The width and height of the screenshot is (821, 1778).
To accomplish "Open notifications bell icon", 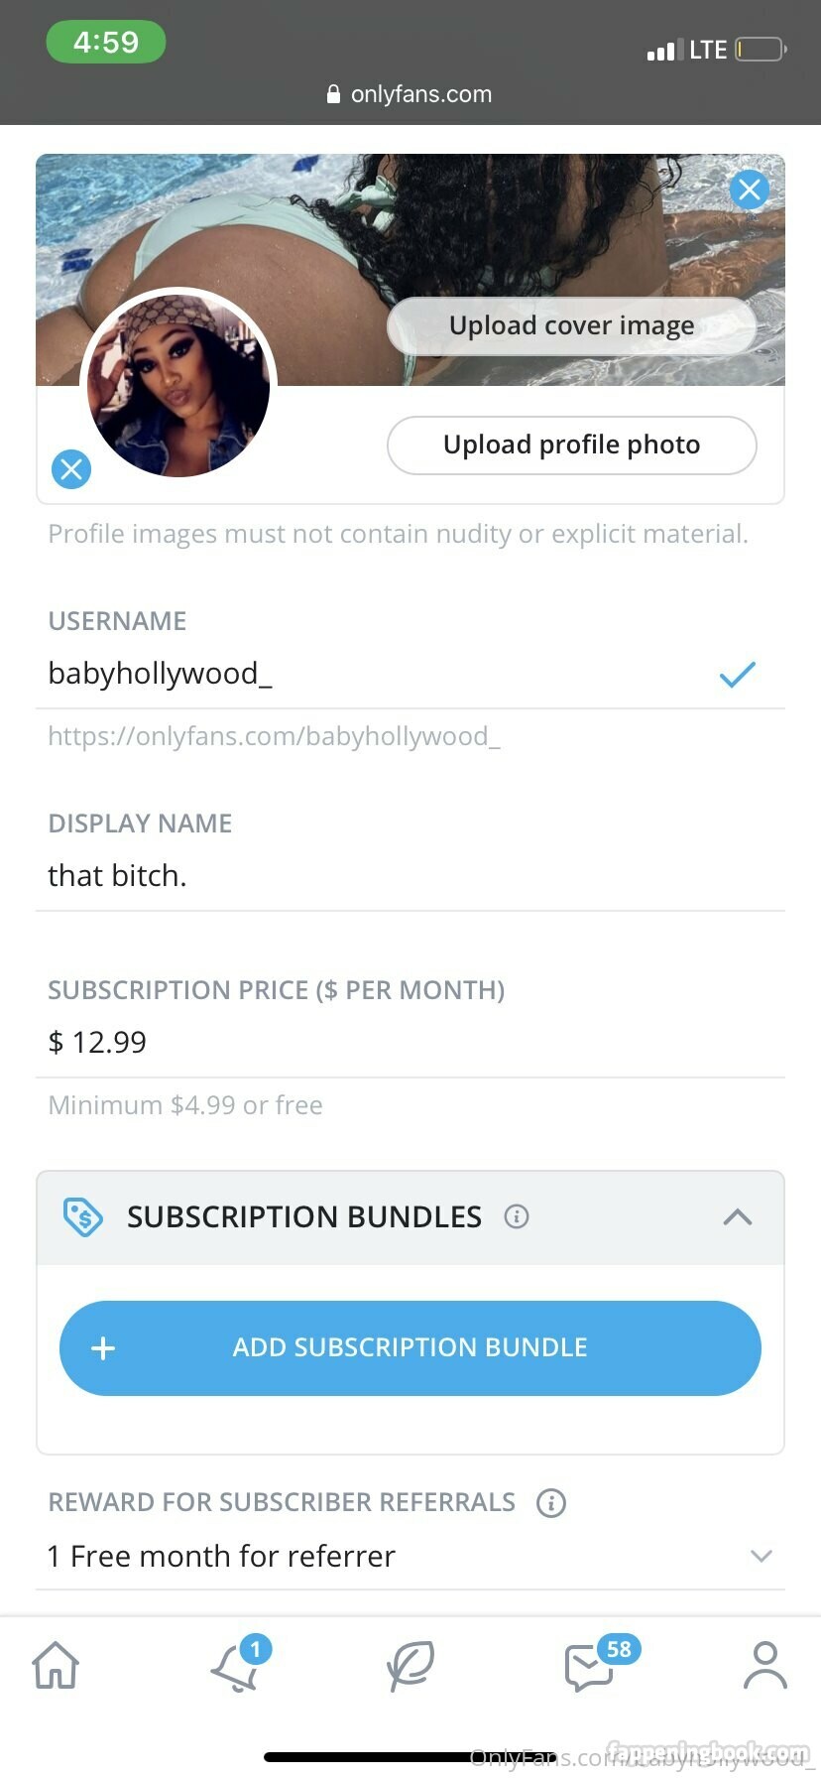I will (236, 1667).
